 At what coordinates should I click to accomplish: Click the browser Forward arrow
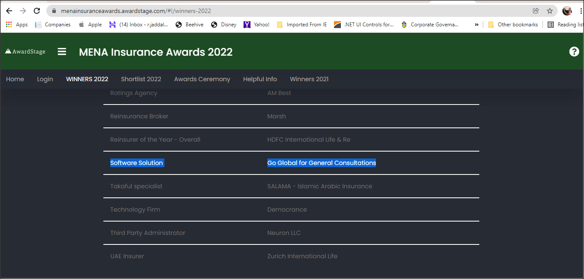[23, 11]
